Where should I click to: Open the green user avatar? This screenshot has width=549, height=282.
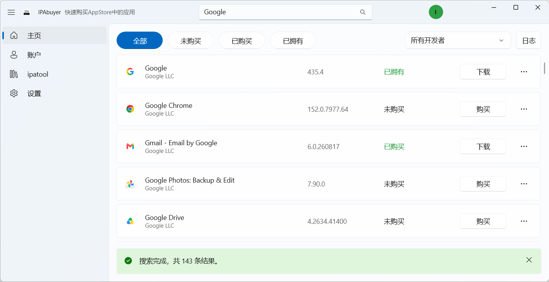(436, 12)
